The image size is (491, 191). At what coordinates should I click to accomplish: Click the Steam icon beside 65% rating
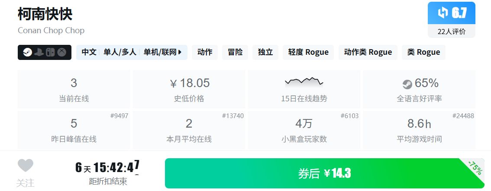coord(407,83)
